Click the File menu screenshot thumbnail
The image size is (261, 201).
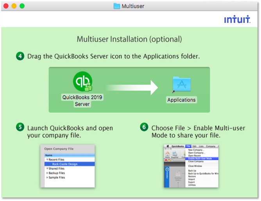tap(191, 166)
